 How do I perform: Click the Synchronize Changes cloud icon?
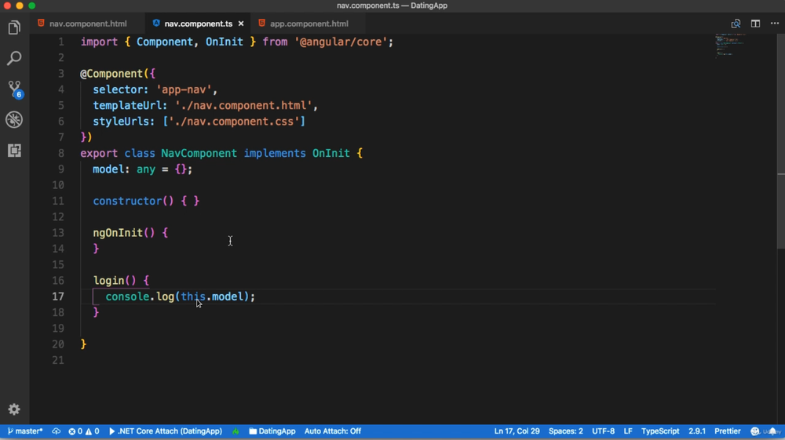pyautogui.click(x=56, y=431)
